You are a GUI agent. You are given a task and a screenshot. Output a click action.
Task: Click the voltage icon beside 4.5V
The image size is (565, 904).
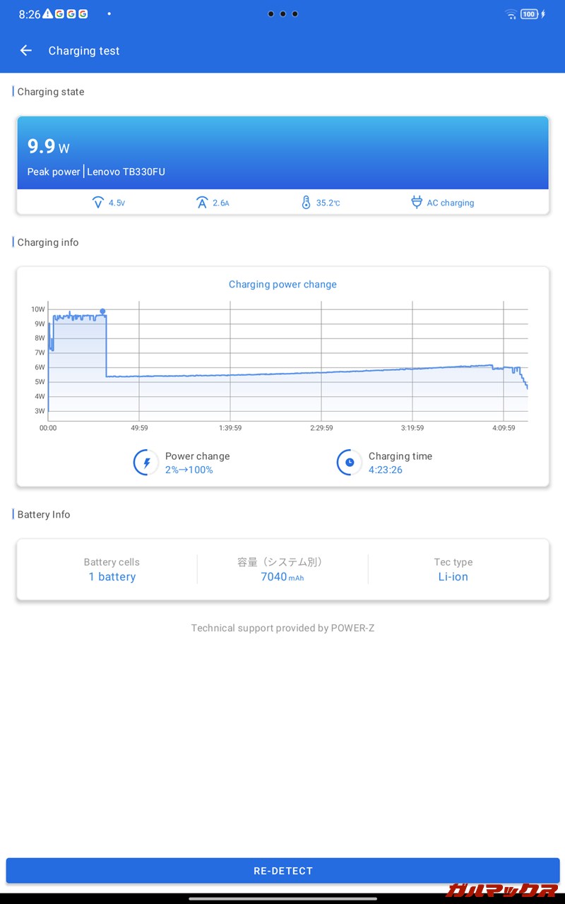coord(98,203)
